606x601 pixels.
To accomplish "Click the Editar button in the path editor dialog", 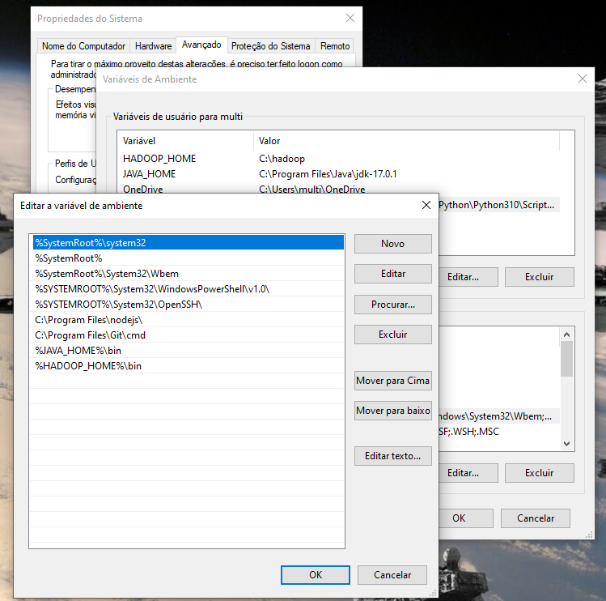I will click(392, 274).
